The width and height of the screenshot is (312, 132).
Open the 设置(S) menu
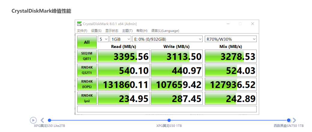(96, 31)
